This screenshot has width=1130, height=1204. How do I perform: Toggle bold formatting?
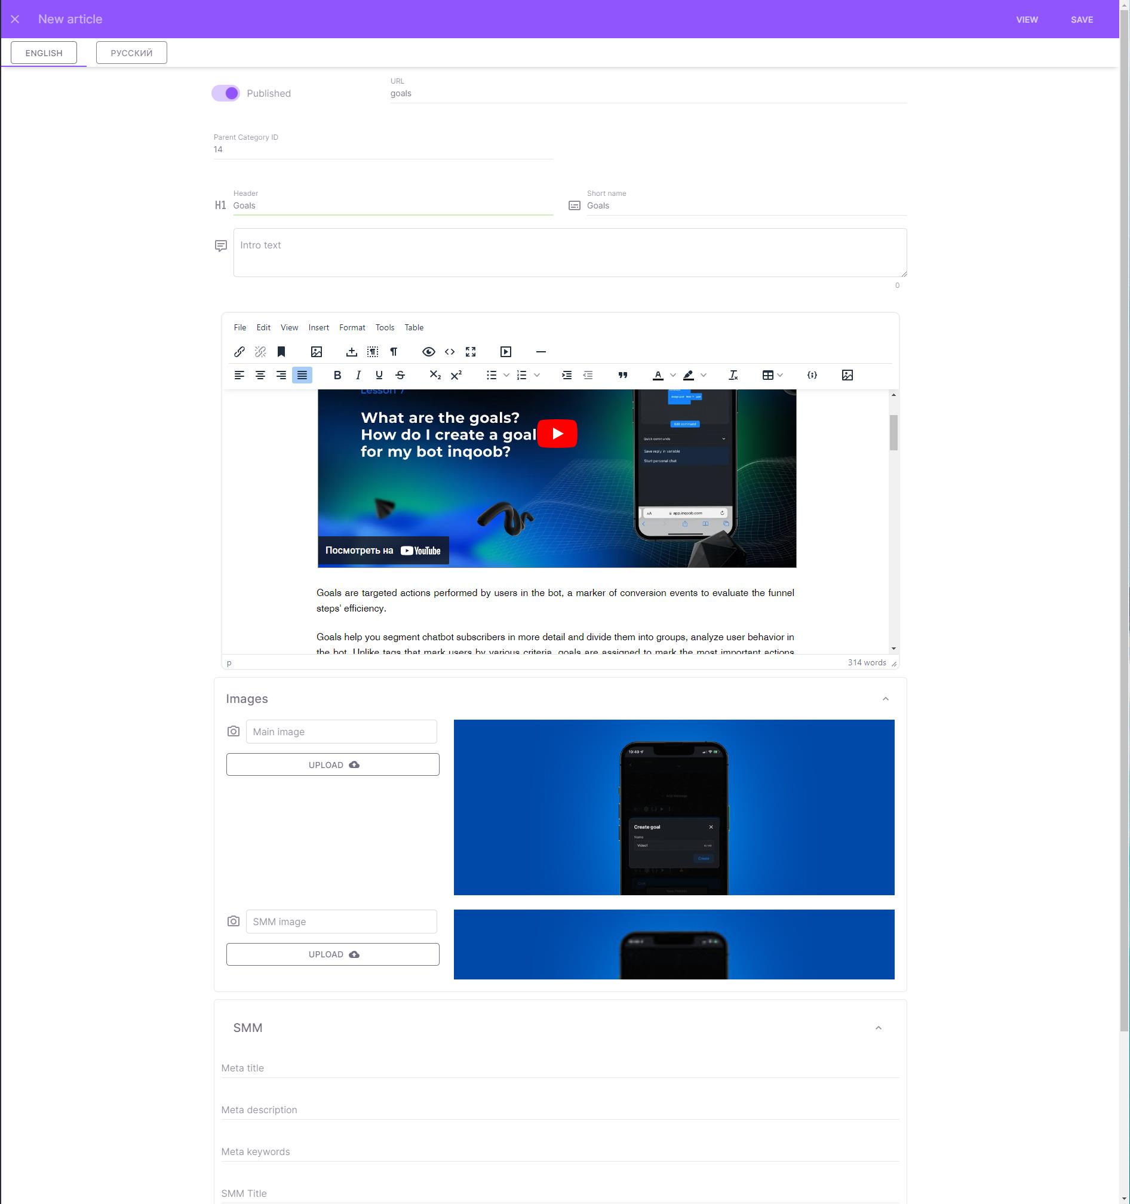click(x=337, y=376)
